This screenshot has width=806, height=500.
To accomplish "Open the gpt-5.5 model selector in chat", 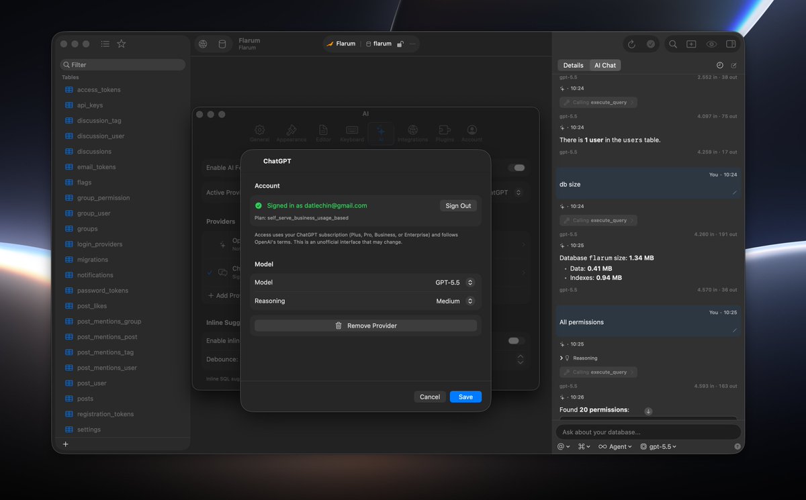I will pyautogui.click(x=658, y=446).
